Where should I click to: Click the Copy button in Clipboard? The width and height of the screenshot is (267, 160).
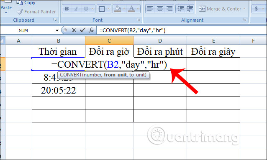pos(26,3)
